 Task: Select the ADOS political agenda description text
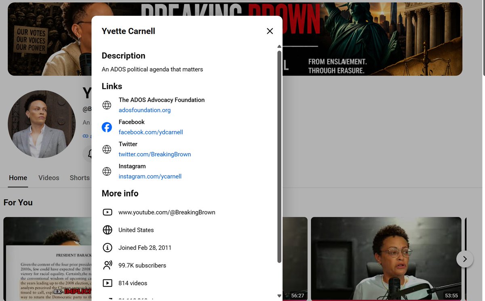(152, 69)
